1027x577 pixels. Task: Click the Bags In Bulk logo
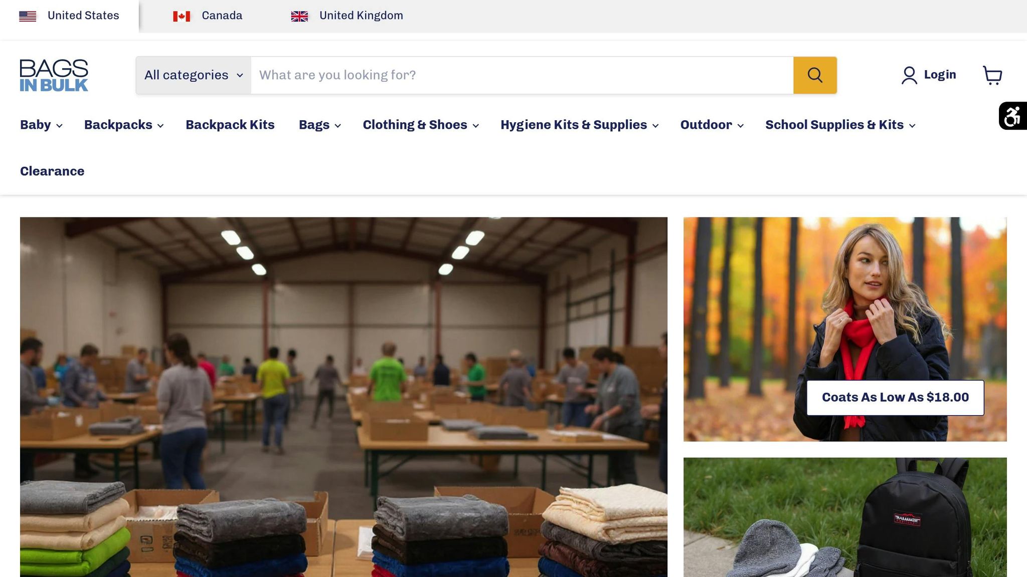(x=54, y=75)
